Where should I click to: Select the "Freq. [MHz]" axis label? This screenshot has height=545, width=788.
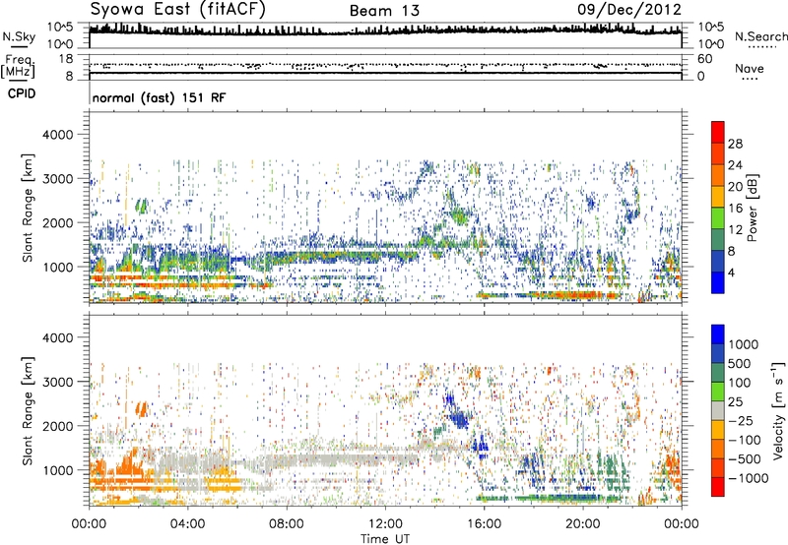pyautogui.click(x=18, y=67)
